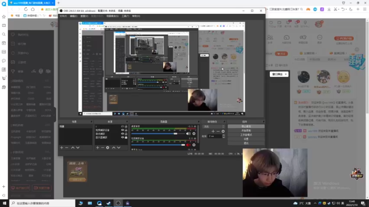Open transition properties gear icon
The width and height of the screenshot is (369, 207).
(x=223, y=132)
